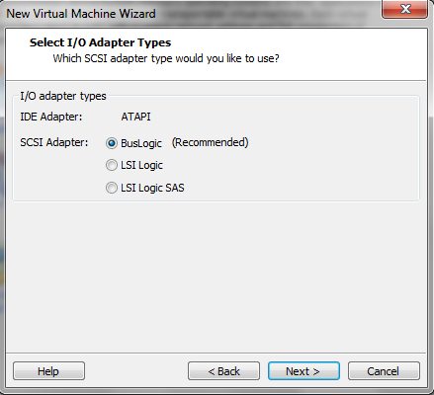Click the (Recommended) note beside BusLogic
The width and height of the screenshot is (434, 395).
(210, 142)
